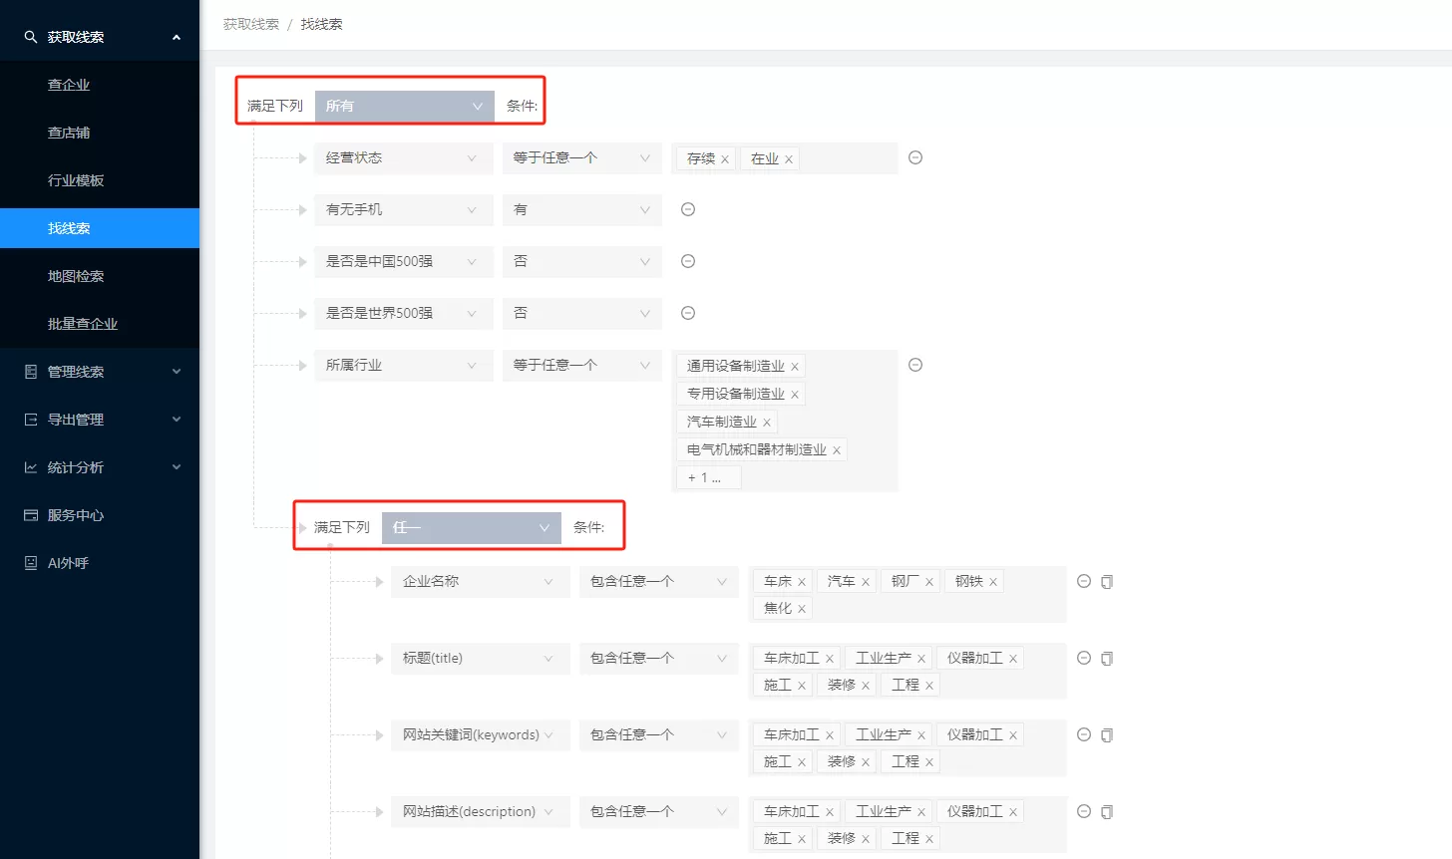Open the 任一 dropdown in second condition group
The height and width of the screenshot is (859, 1452).
pos(471,527)
